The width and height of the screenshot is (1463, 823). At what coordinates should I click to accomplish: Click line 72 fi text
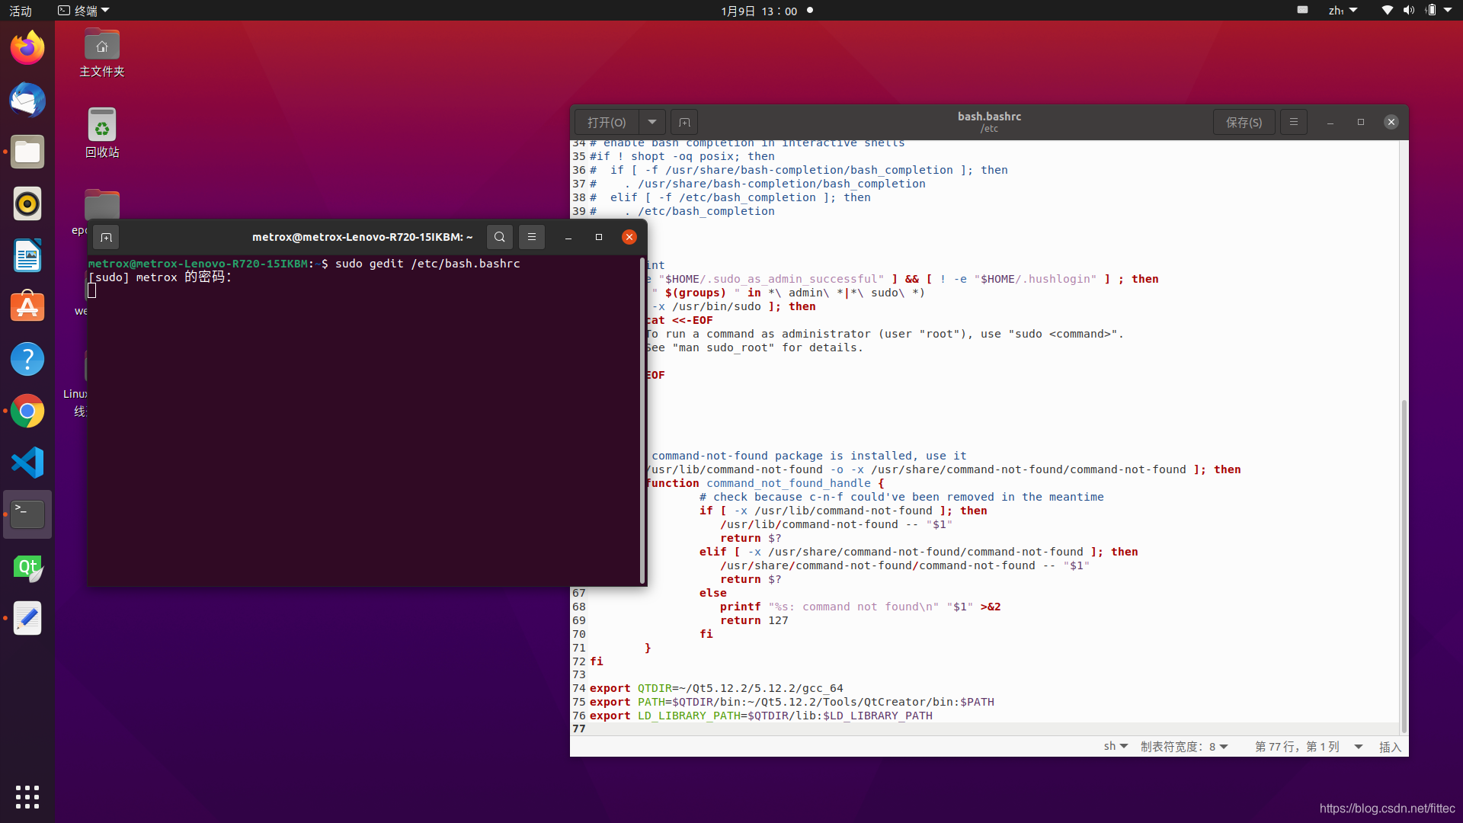pyautogui.click(x=596, y=661)
